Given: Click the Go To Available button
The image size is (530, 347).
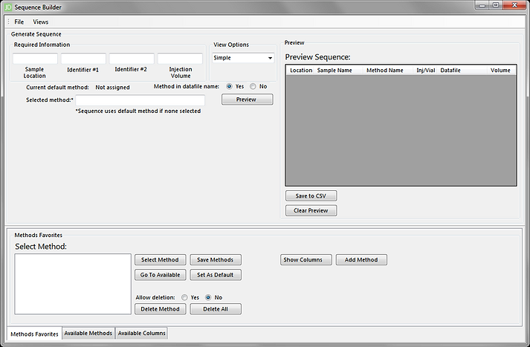Looking at the screenshot, I should [161, 275].
